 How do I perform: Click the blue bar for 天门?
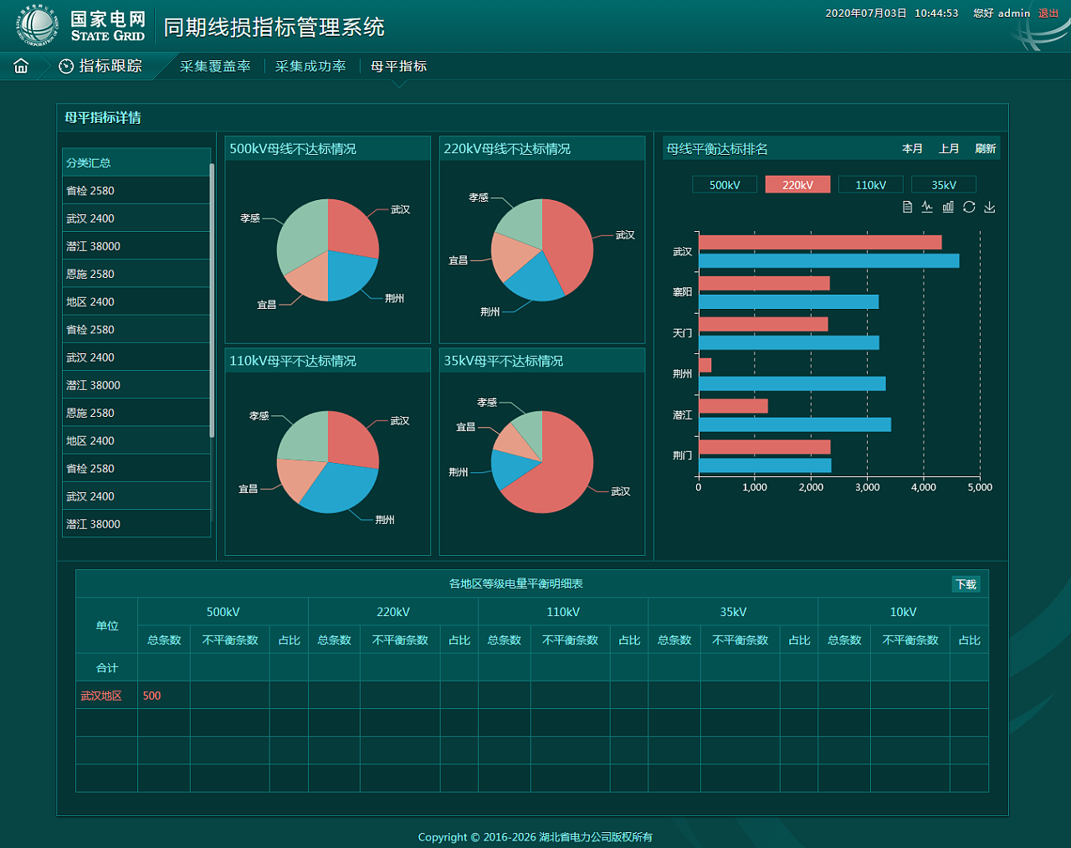click(789, 342)
